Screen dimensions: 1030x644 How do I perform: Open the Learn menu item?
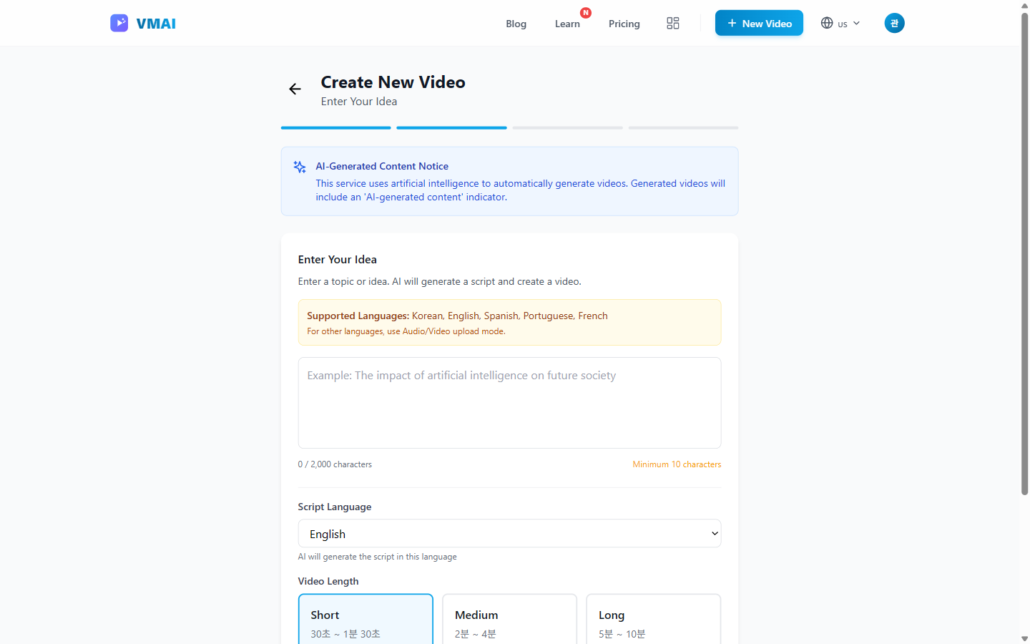point(567,24)
